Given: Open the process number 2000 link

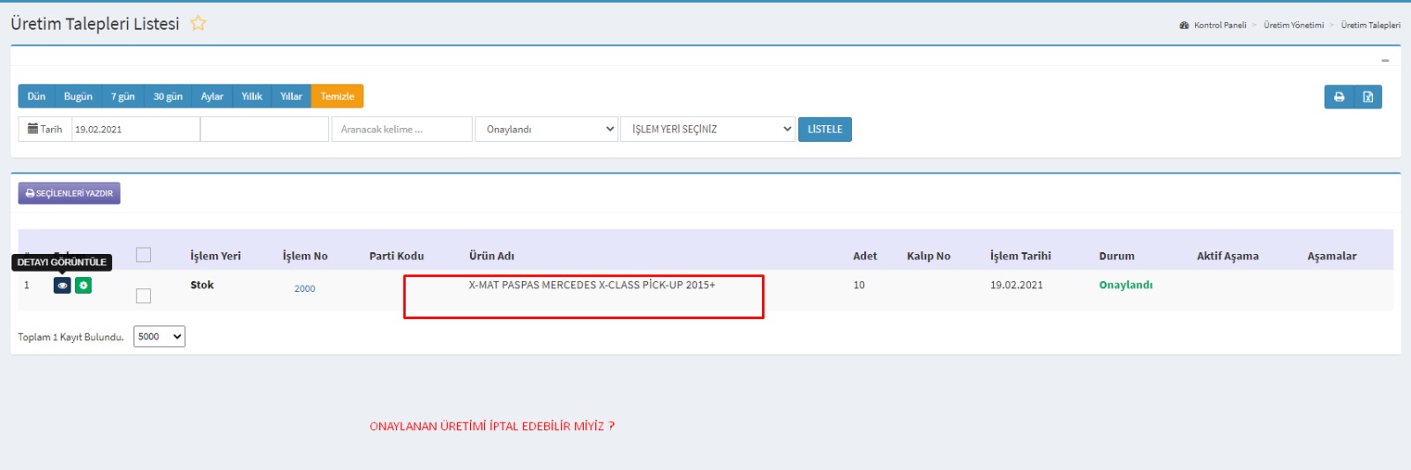Looking at the screenshot, I should click(304, 288).
